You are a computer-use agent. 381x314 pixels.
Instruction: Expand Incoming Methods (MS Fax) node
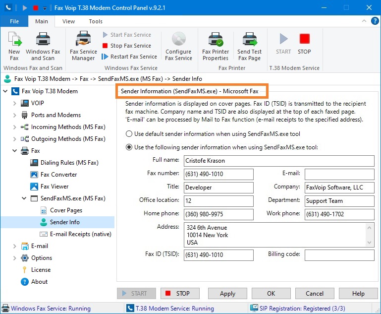pyautogui.click(x=14, y=127)
